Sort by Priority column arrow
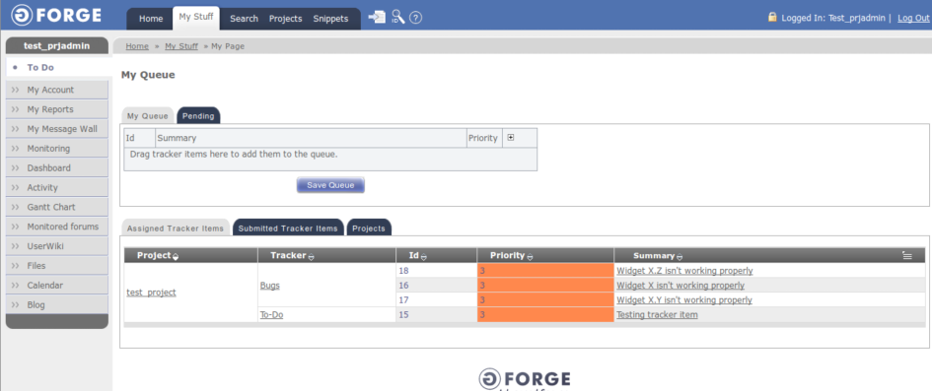Screen dimensions: 932x391 pos(530,256)
